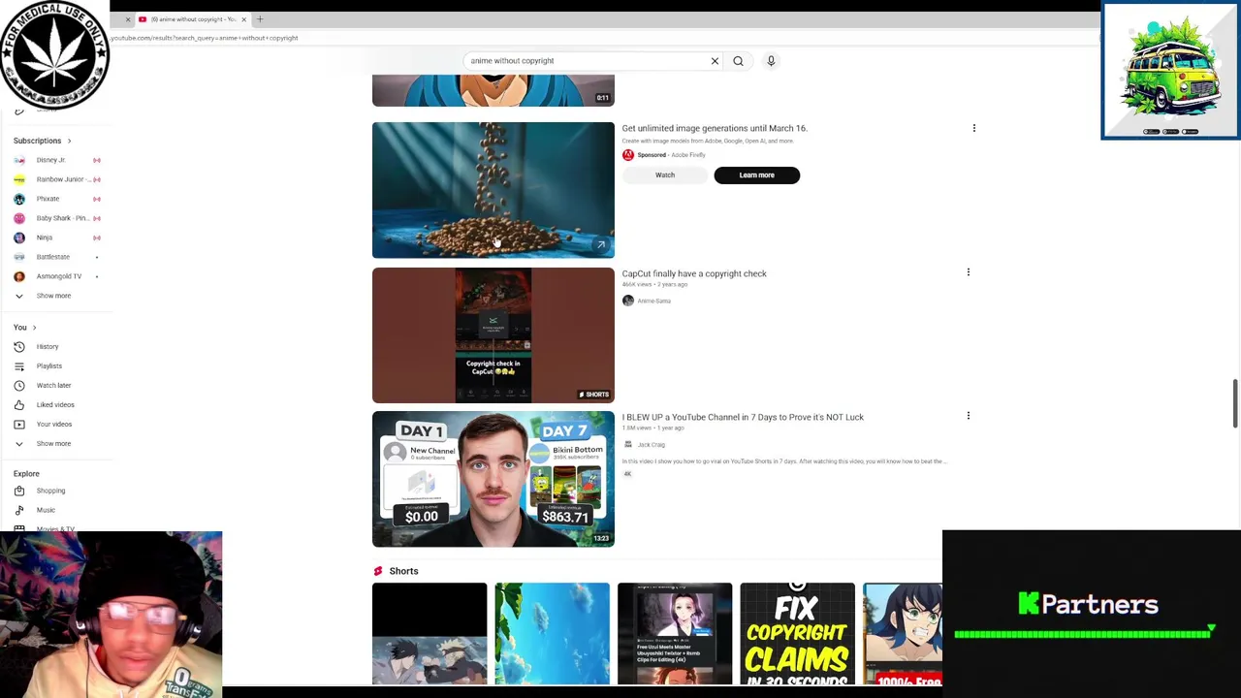Open Music note icon in Explore
Viewport: 1241px width, 698px height.
pos(19,510)
